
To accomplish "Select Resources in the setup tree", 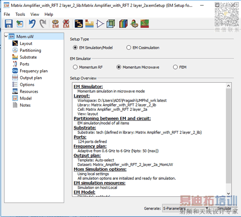I will [29, 92].
